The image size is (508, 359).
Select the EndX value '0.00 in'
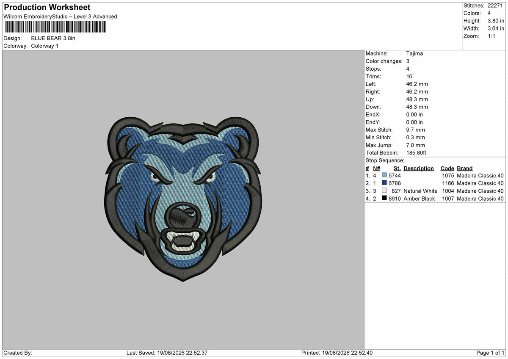click(x=414, y=114)
